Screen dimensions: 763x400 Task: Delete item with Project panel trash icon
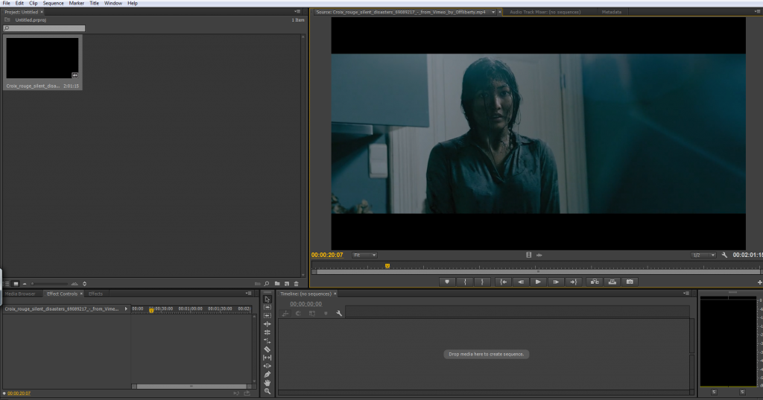tap(296, 284)
